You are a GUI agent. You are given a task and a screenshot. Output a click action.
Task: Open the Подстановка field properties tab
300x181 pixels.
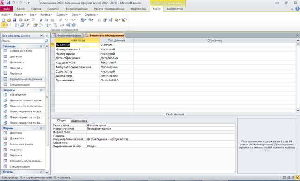[x=79, y=121]
